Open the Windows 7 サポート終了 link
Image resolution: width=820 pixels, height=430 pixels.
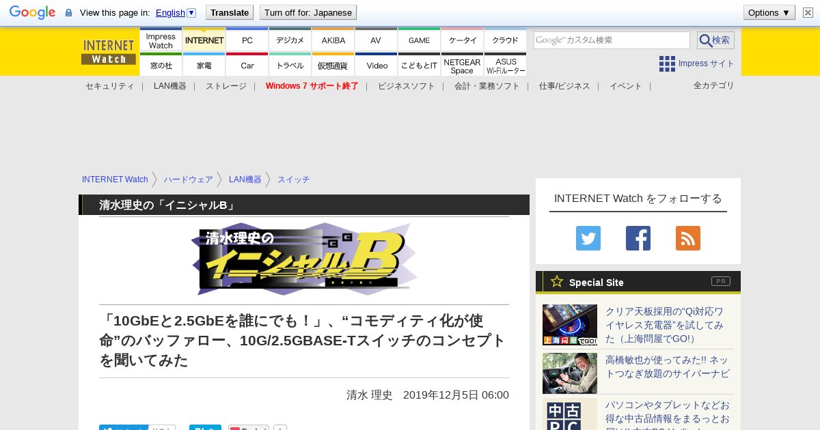312,86
